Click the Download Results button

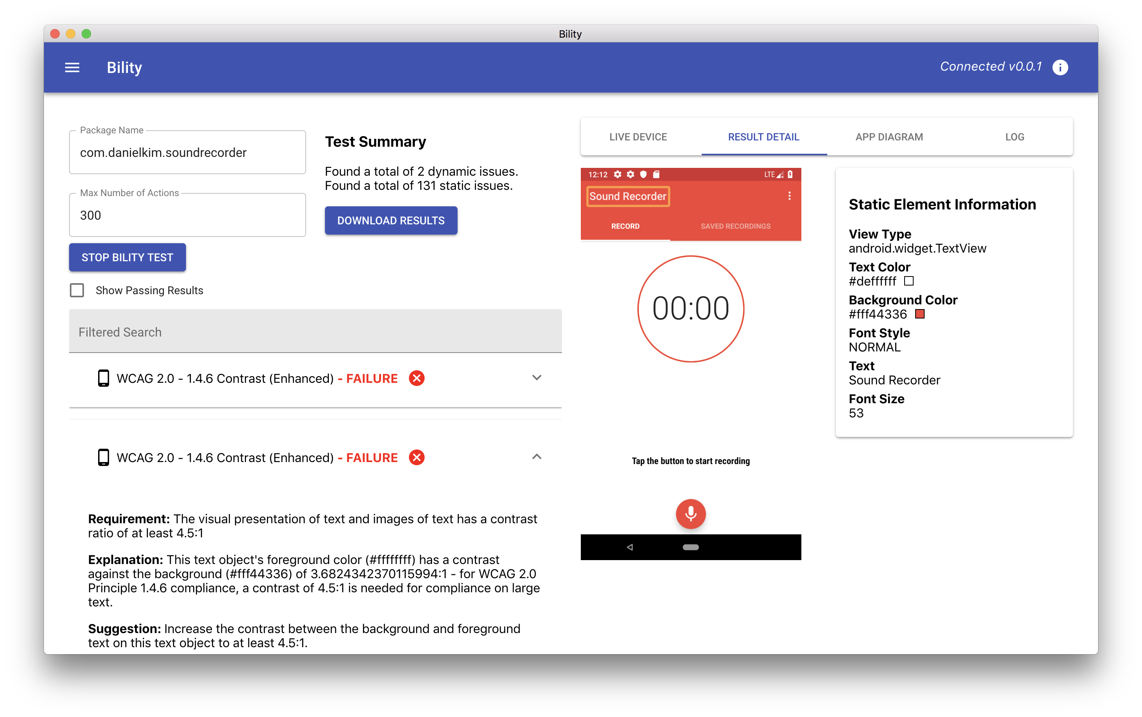(391, 220)
